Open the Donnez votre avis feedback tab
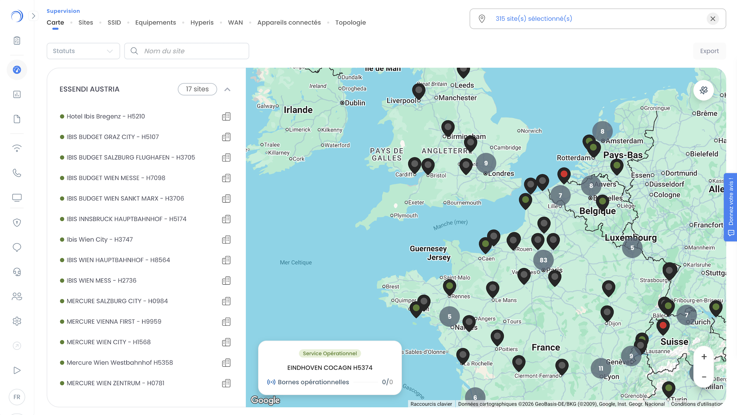737x415 pixels. click(x=731, y=207)
